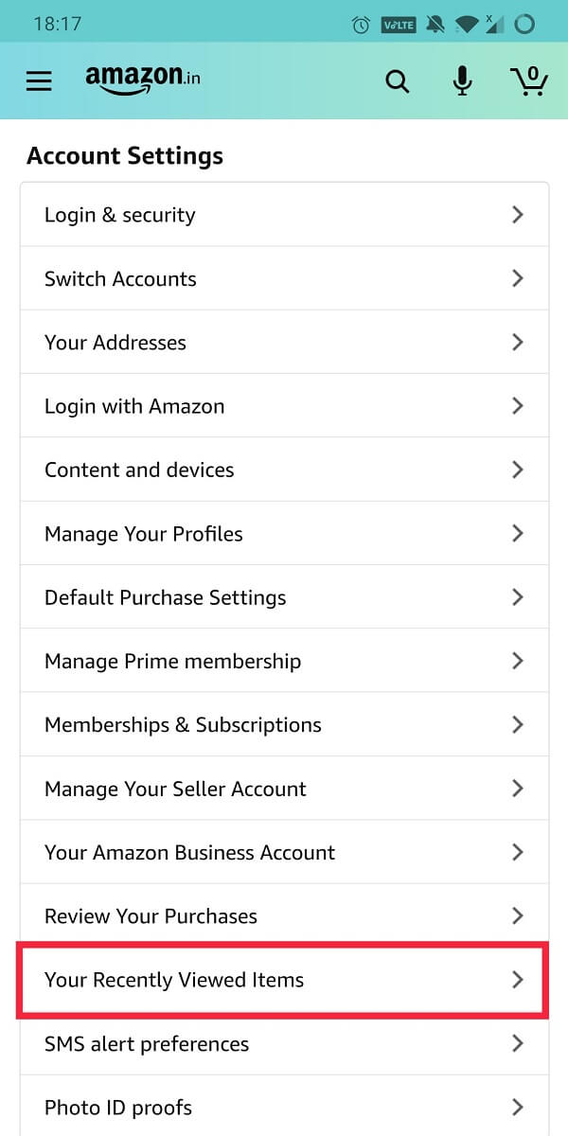Activate the voice search microphone icon

tap(462, 80)
